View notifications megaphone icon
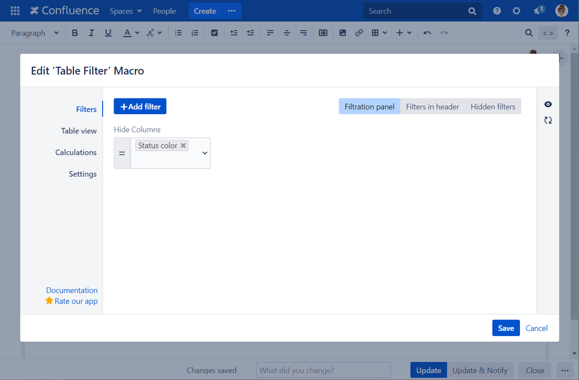 (538, 10)
